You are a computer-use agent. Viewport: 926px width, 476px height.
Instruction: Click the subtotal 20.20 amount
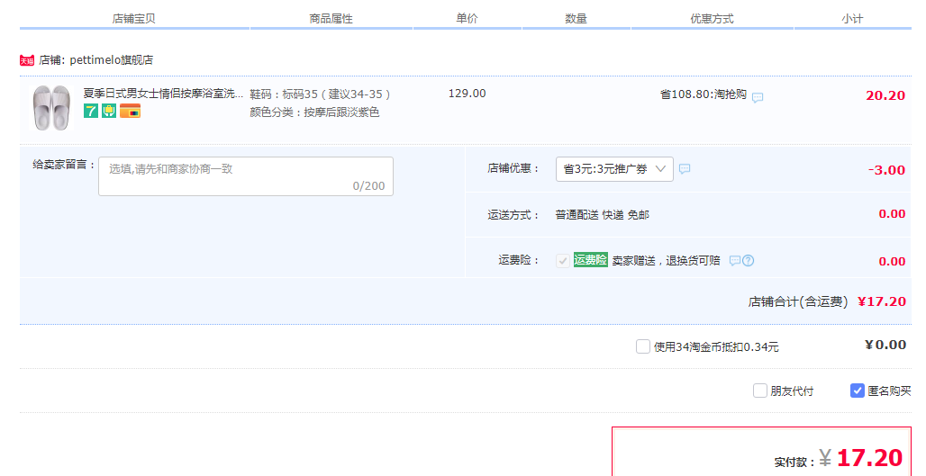[x=885, y=95]
